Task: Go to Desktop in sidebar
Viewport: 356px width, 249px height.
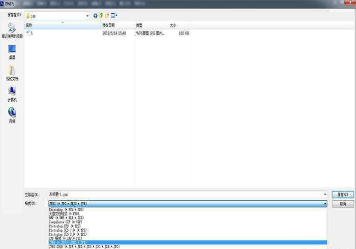Action: pyautogui.click(x=12, y=51)
